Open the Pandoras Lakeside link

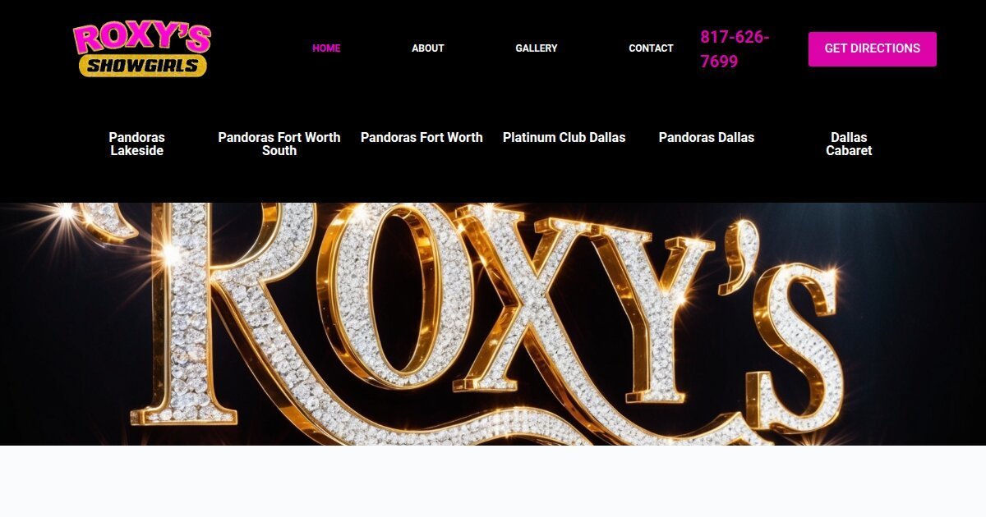click(137, 144)
